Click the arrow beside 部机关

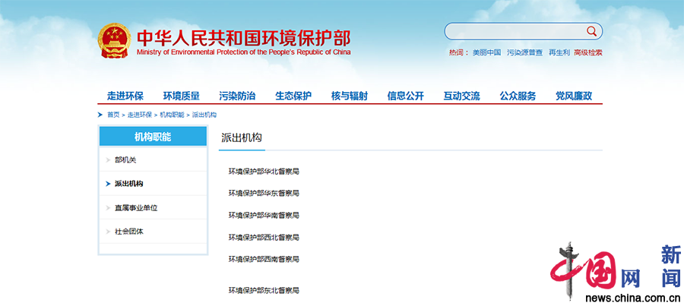pos(108,160)
